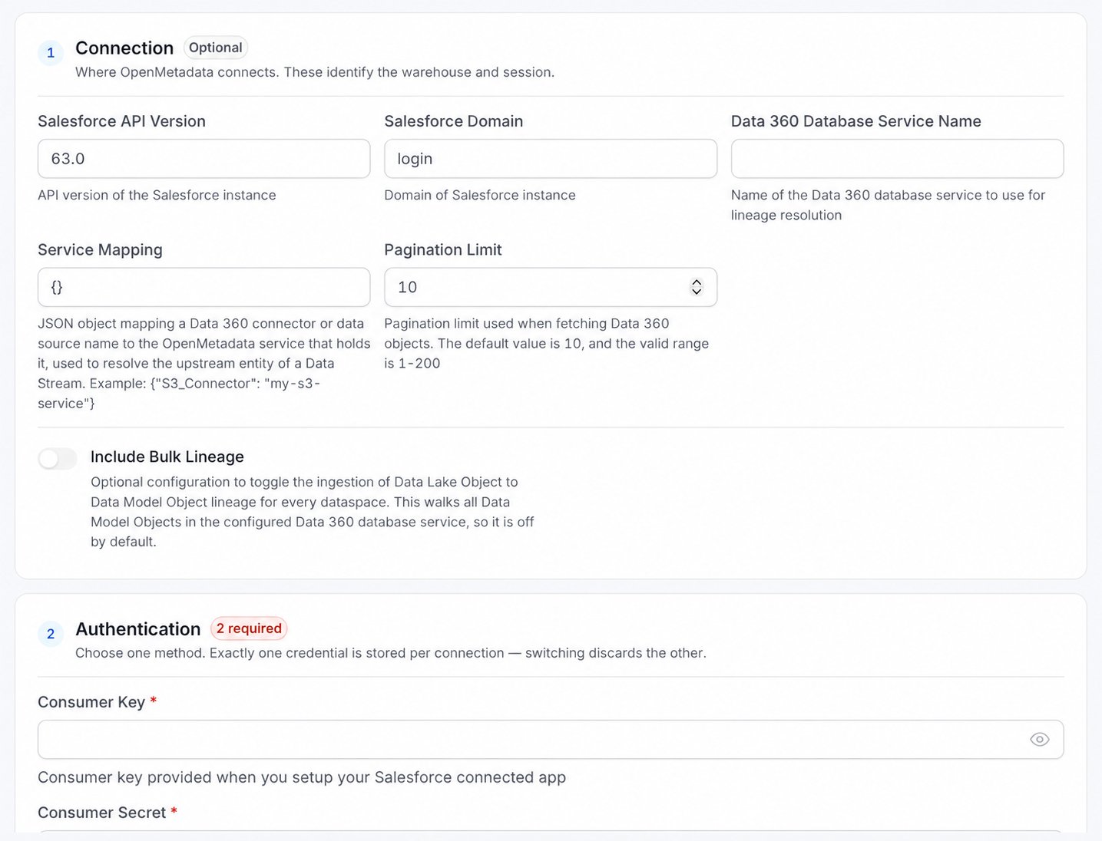Select the Authentication section heading
The height and width of the screenshot is (841, 1102).
(x=138, y=629)
